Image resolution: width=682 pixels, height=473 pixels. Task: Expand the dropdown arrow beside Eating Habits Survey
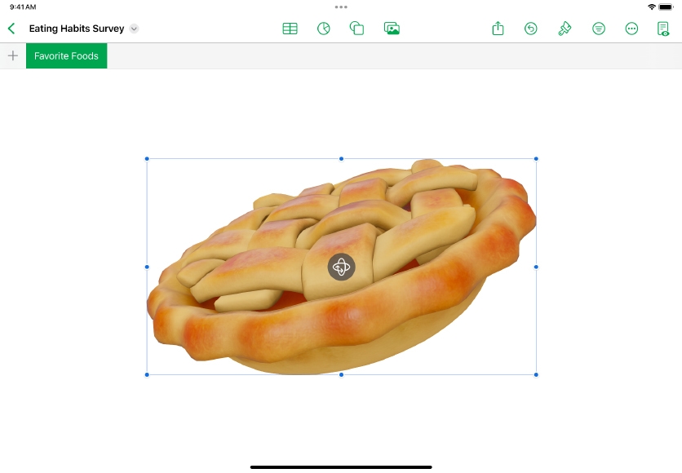(x=135, y=29)
